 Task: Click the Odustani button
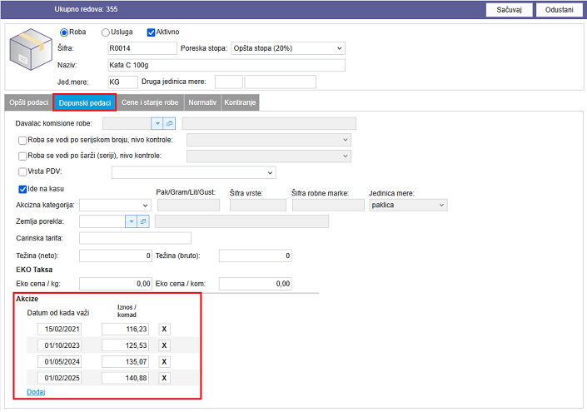(x=559, y=9)
